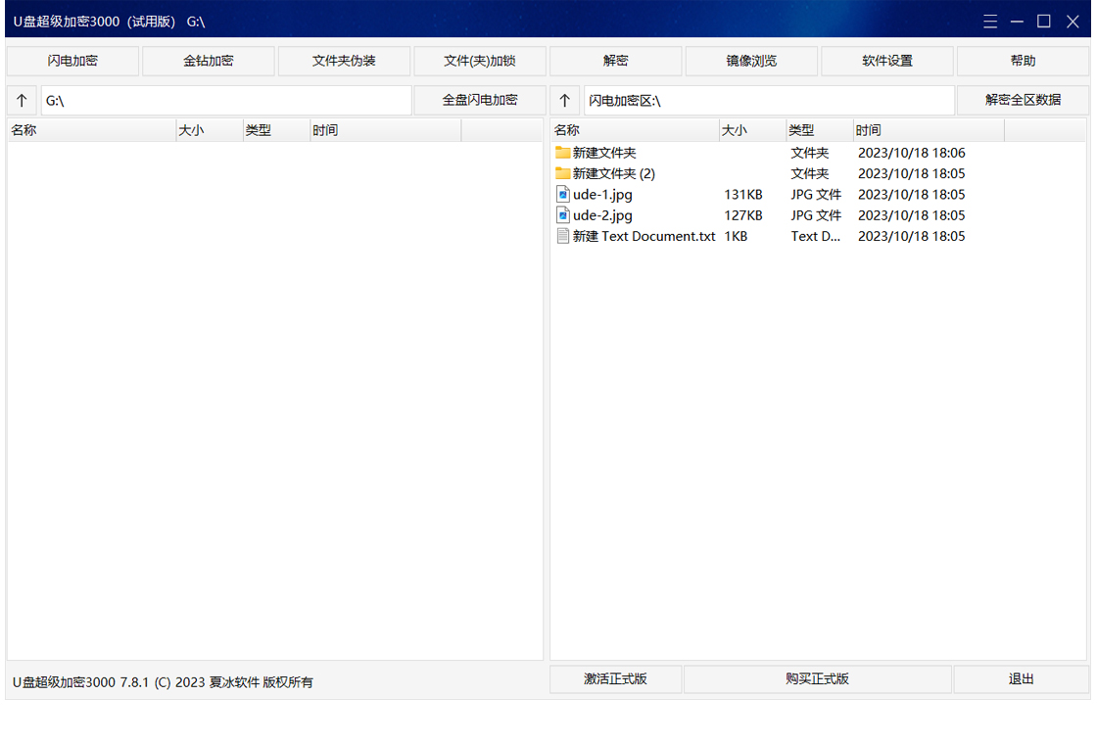This screenshot has width=1097, height=744.
Task: Minimize the U盘超级加密3000 window
Action: [1018, 22]
